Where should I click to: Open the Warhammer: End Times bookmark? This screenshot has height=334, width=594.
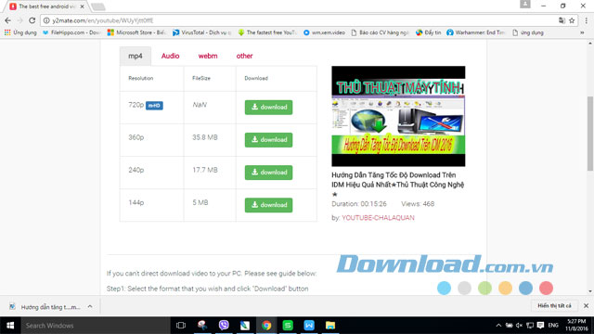point(476,32)
